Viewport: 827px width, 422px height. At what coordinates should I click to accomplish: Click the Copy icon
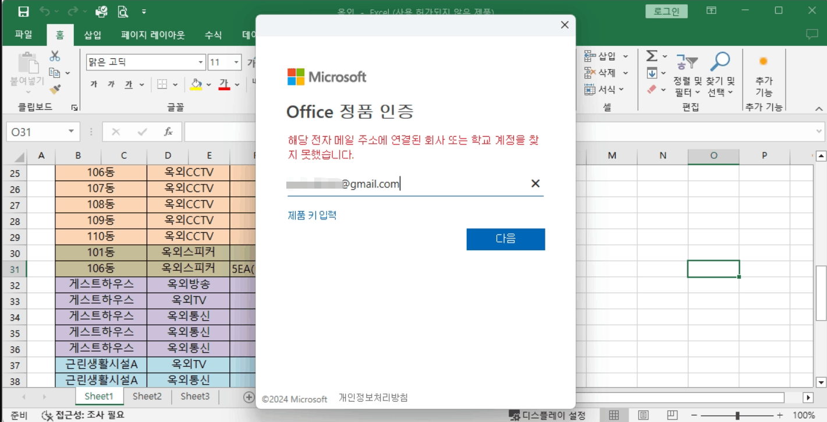pos(55,73)
